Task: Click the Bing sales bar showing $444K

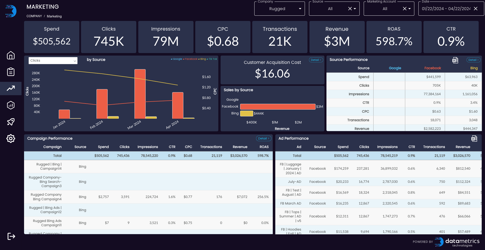Action: (247, 113)
